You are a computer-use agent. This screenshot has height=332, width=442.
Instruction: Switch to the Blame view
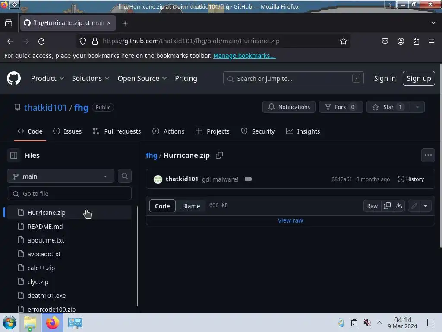191,206
